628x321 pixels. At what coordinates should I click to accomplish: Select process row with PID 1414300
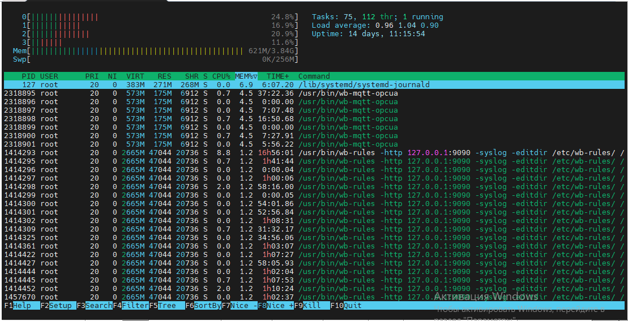tap(314, 204)
